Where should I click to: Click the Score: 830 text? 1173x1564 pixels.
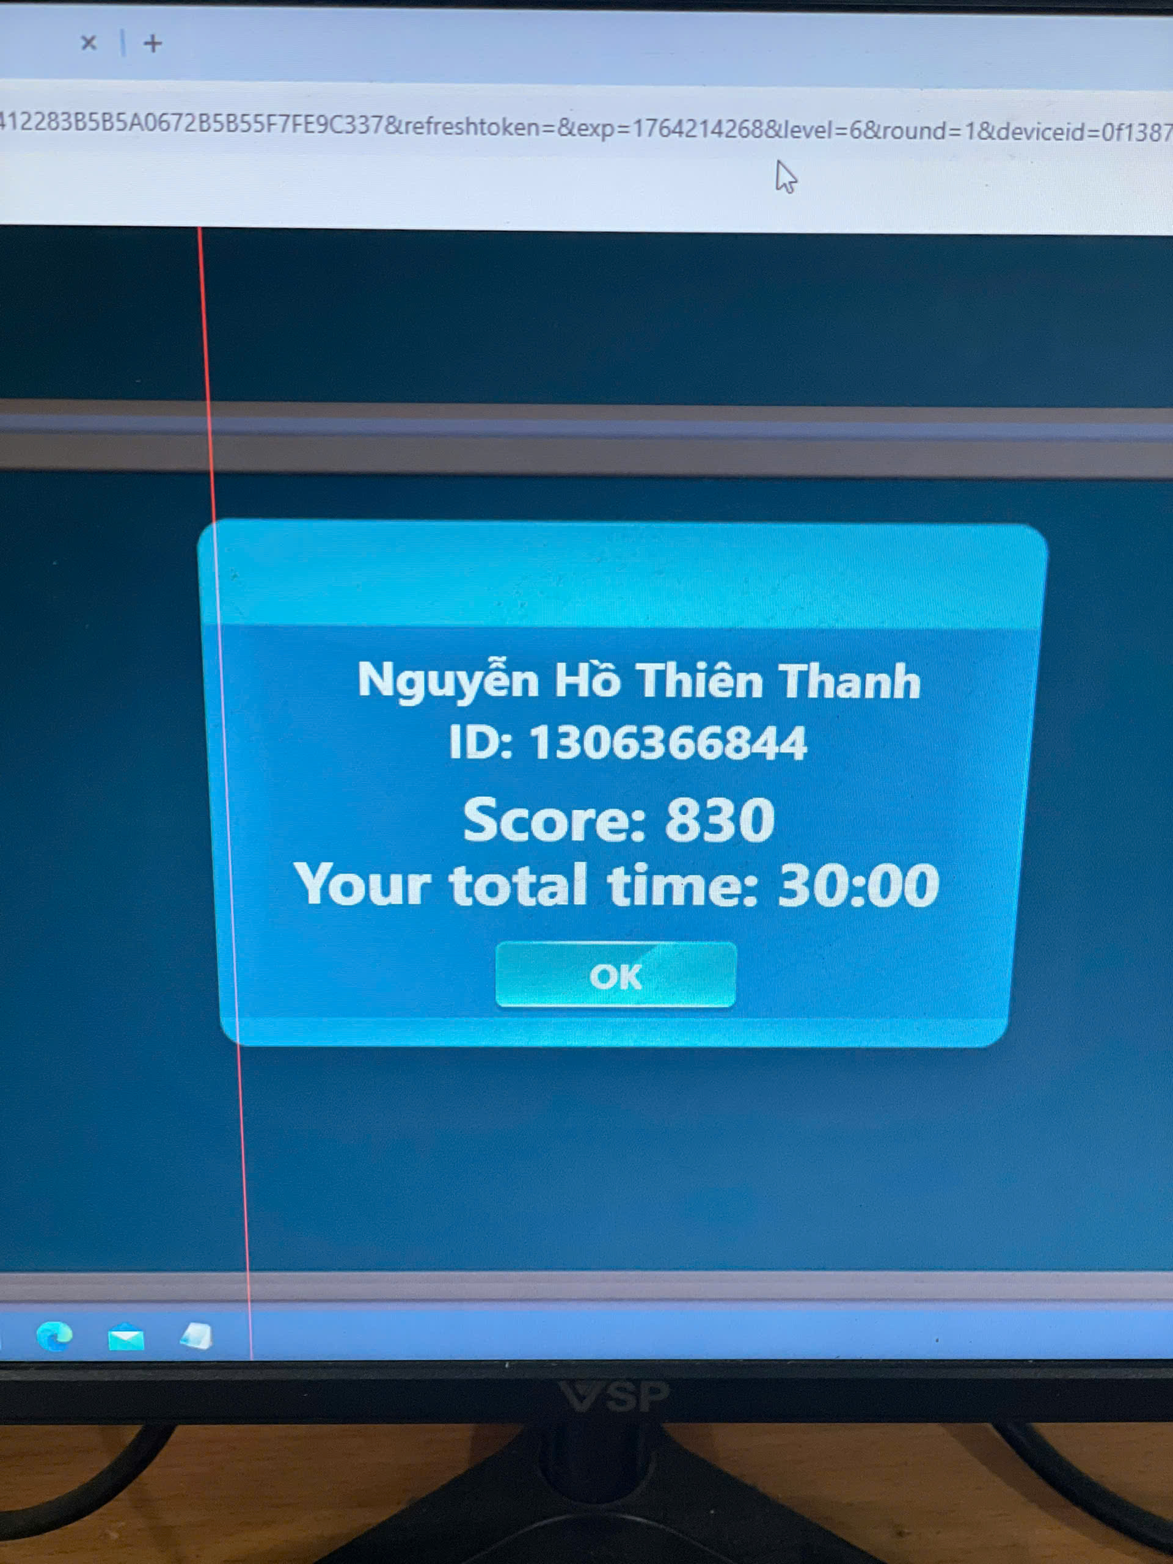[x=619, y=820]
